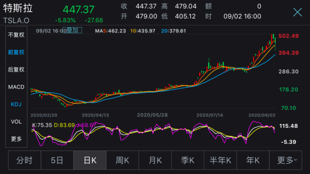Click the TSLA.O ticker symbol
The width and height of the screenshot is (310, 174).
click(x=16, y=20)
